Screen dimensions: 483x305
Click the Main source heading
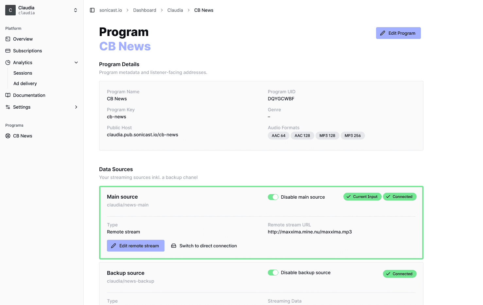(x=122, y=197)
